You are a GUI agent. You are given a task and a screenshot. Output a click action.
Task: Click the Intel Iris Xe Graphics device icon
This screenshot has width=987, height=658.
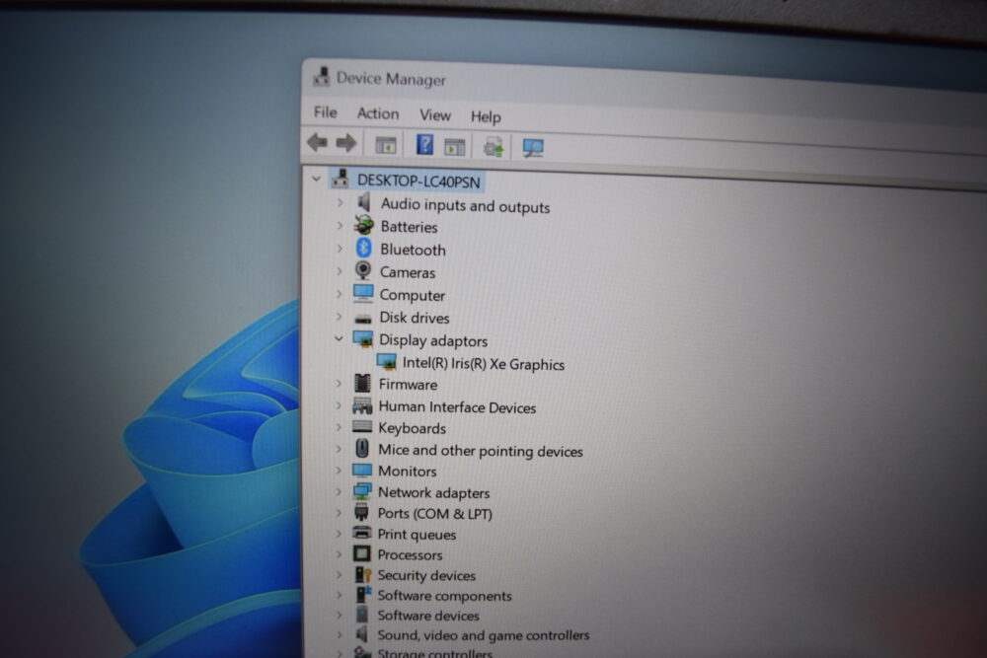(x=387, y=362)
